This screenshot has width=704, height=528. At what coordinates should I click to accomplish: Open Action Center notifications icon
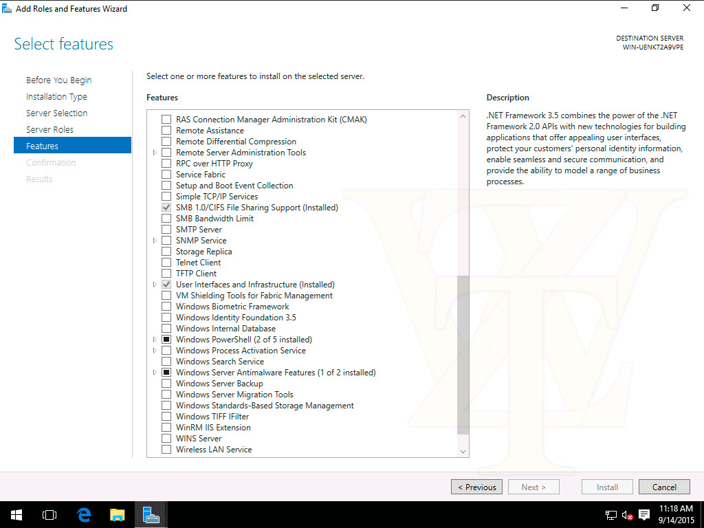tap(644, 514)
